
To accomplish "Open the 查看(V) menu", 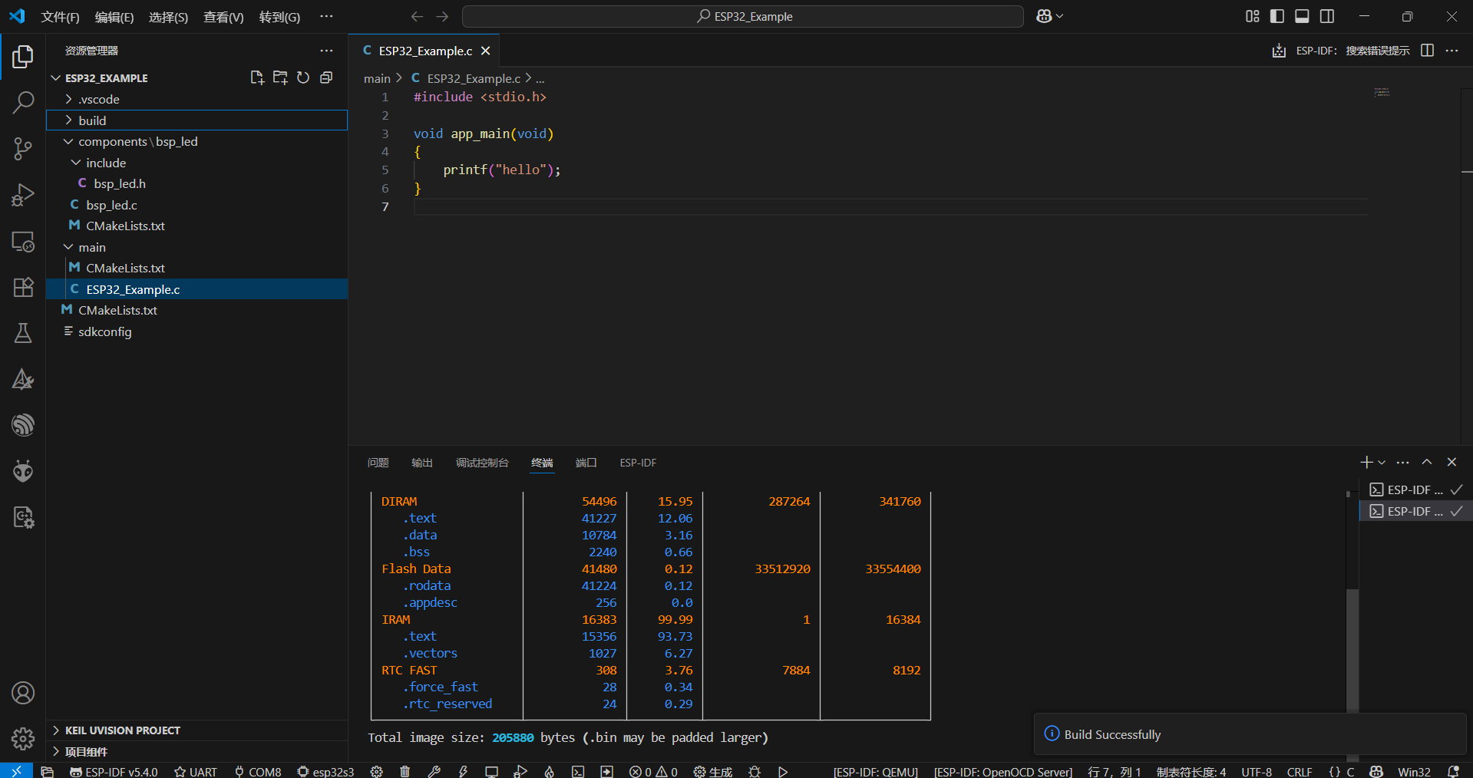I will point(223,17).
